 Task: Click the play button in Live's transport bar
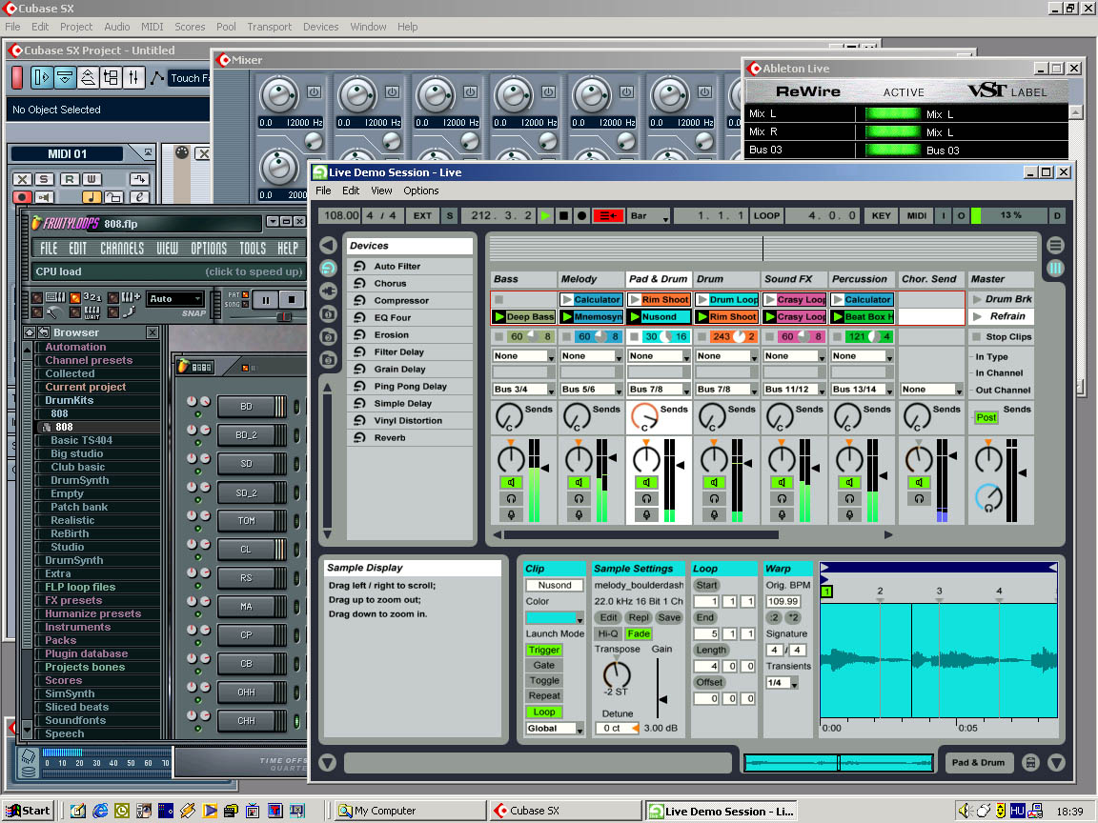pos(545,215)
